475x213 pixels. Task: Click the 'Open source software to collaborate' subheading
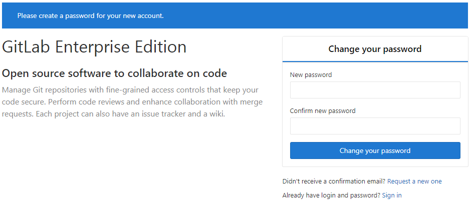pyautogui.click(x=114, y=73)
